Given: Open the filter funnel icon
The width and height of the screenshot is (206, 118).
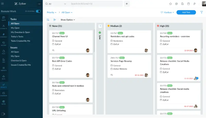Looking at the screenshot, I should tap(201, 12).
